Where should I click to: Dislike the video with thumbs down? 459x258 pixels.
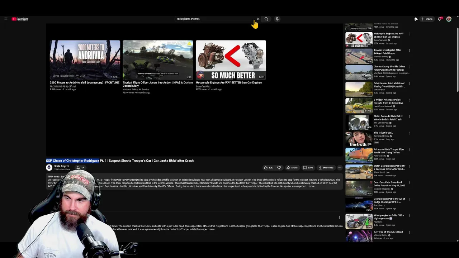(x=279, y=168)
